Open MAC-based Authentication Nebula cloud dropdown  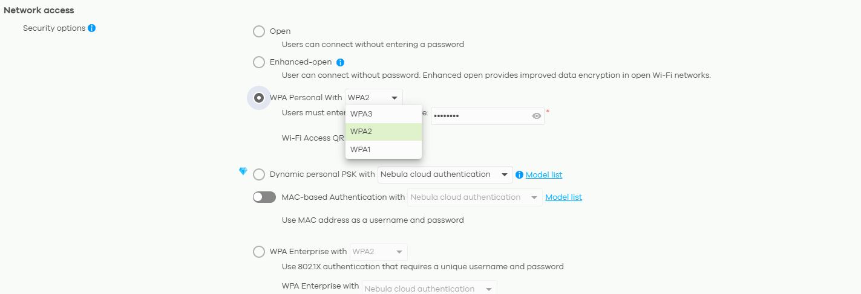coord(475,197)
